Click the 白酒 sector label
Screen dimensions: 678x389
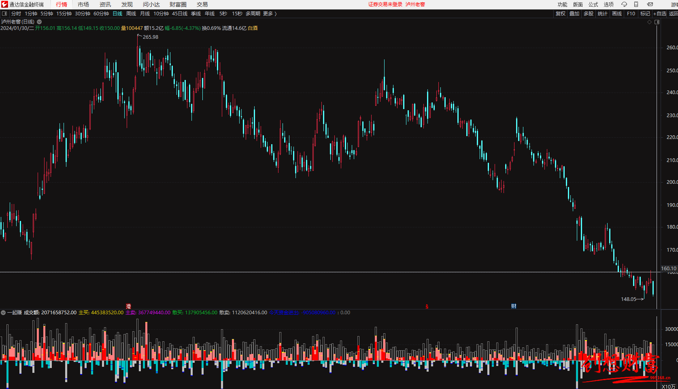[x=253, y=28]
